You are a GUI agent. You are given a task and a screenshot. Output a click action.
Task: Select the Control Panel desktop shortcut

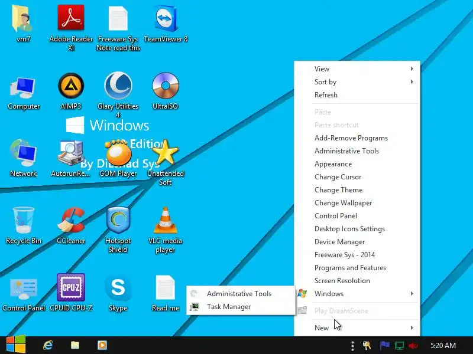(x=24, y=289)
